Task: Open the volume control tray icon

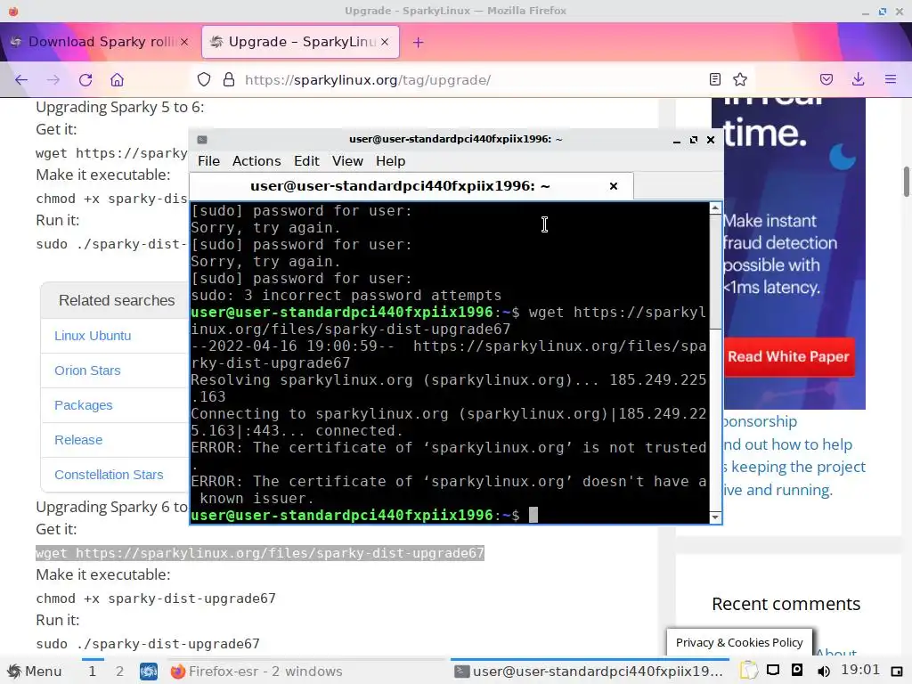Action: [823, 672]
